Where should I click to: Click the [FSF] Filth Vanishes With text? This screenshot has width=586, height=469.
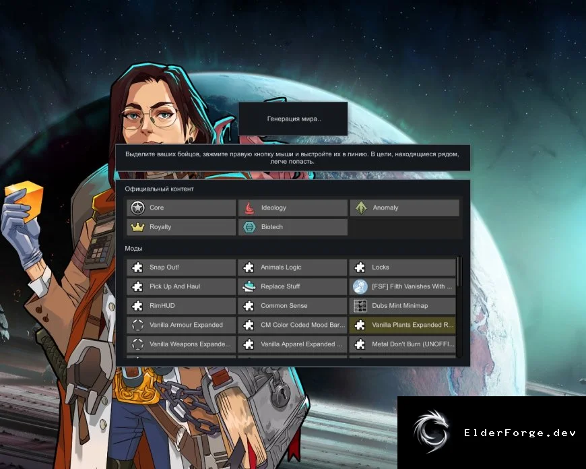click(412, 286)
